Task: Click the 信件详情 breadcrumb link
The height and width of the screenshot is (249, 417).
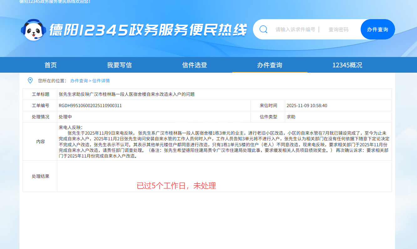Action: click(x=101, y=81)
